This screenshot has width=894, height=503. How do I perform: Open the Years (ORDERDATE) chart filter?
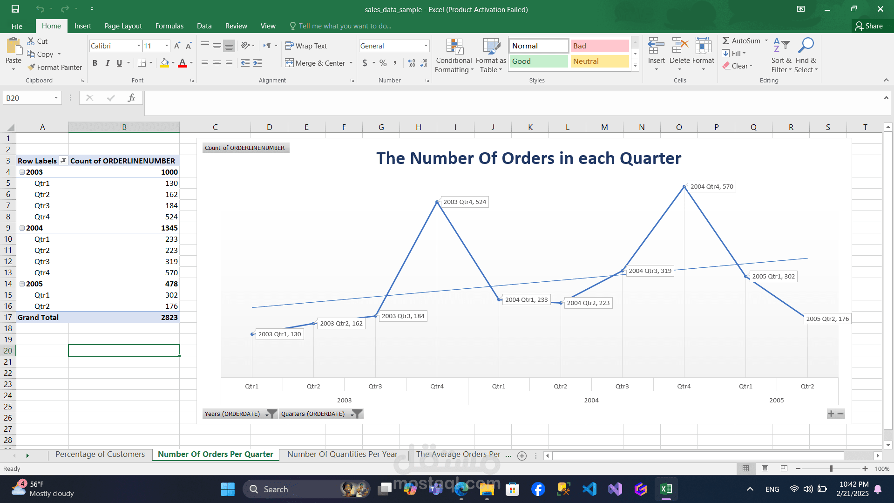point(240,414)
